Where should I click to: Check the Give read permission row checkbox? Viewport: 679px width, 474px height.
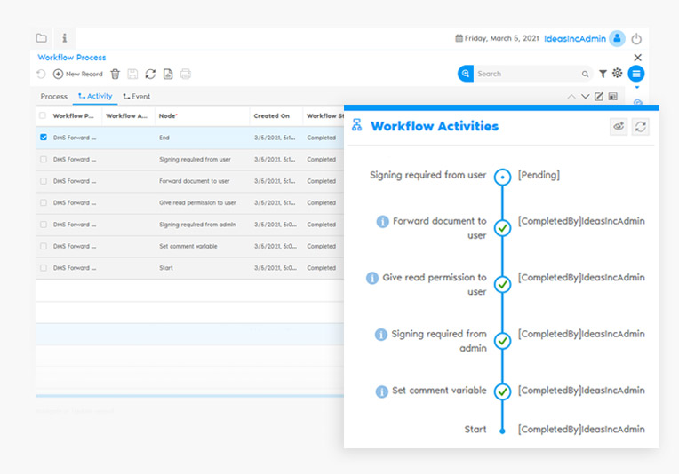click(x=44, y=202)
